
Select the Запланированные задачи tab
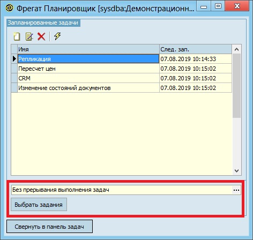point(43,23)
